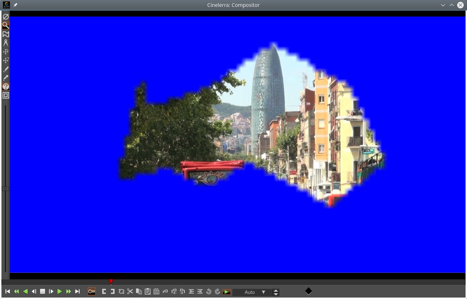Click the scissors cut icon
The image size is (467, 299).
pos(130,291)
